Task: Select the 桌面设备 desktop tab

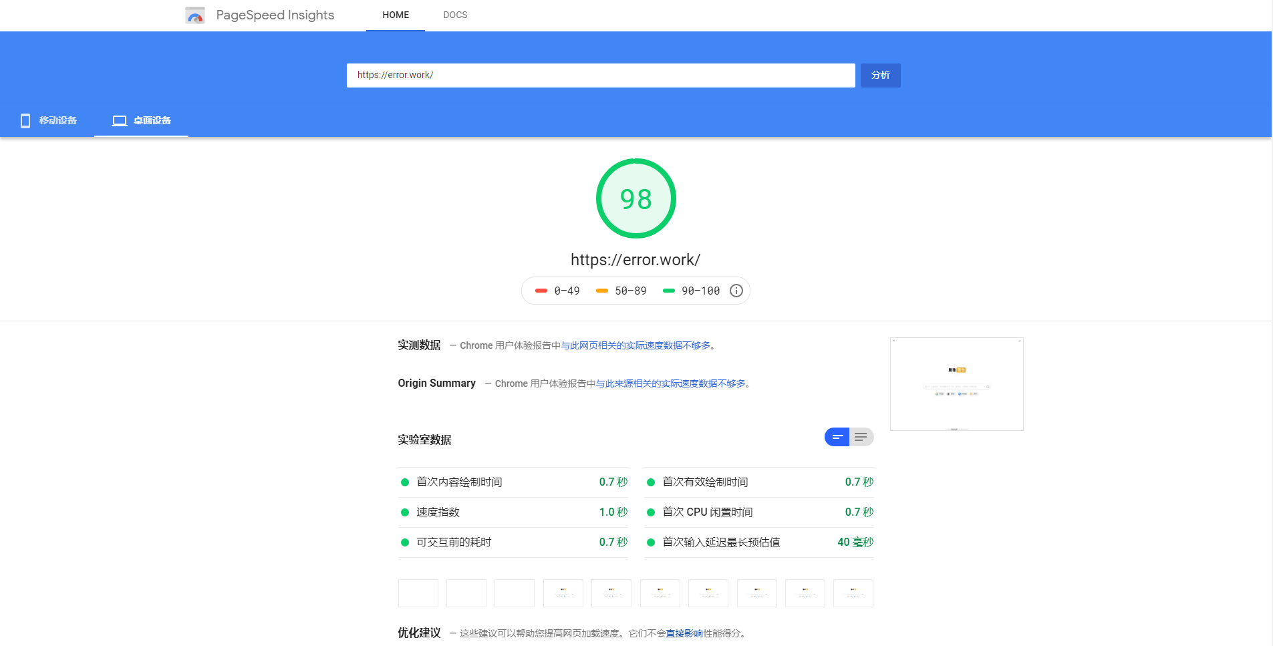Action: point(141,121)
